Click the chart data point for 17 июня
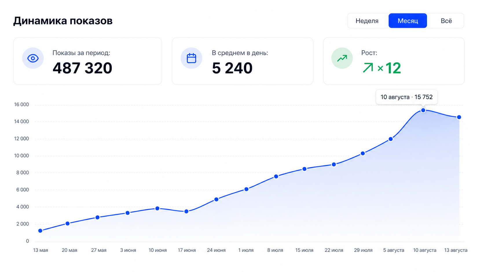484x272 pixels. point(186,212)
